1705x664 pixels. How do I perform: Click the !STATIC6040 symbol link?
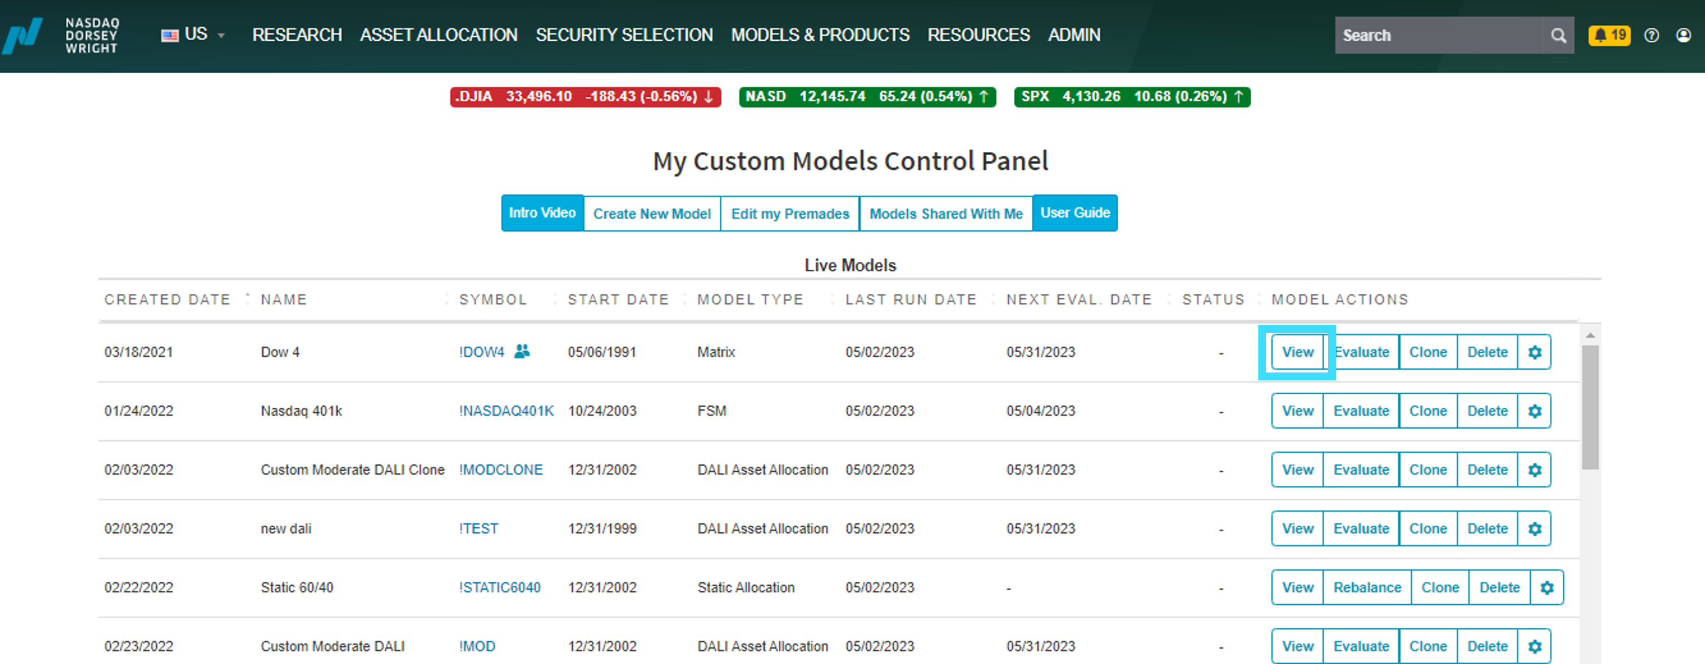click(x=500, y=588)
